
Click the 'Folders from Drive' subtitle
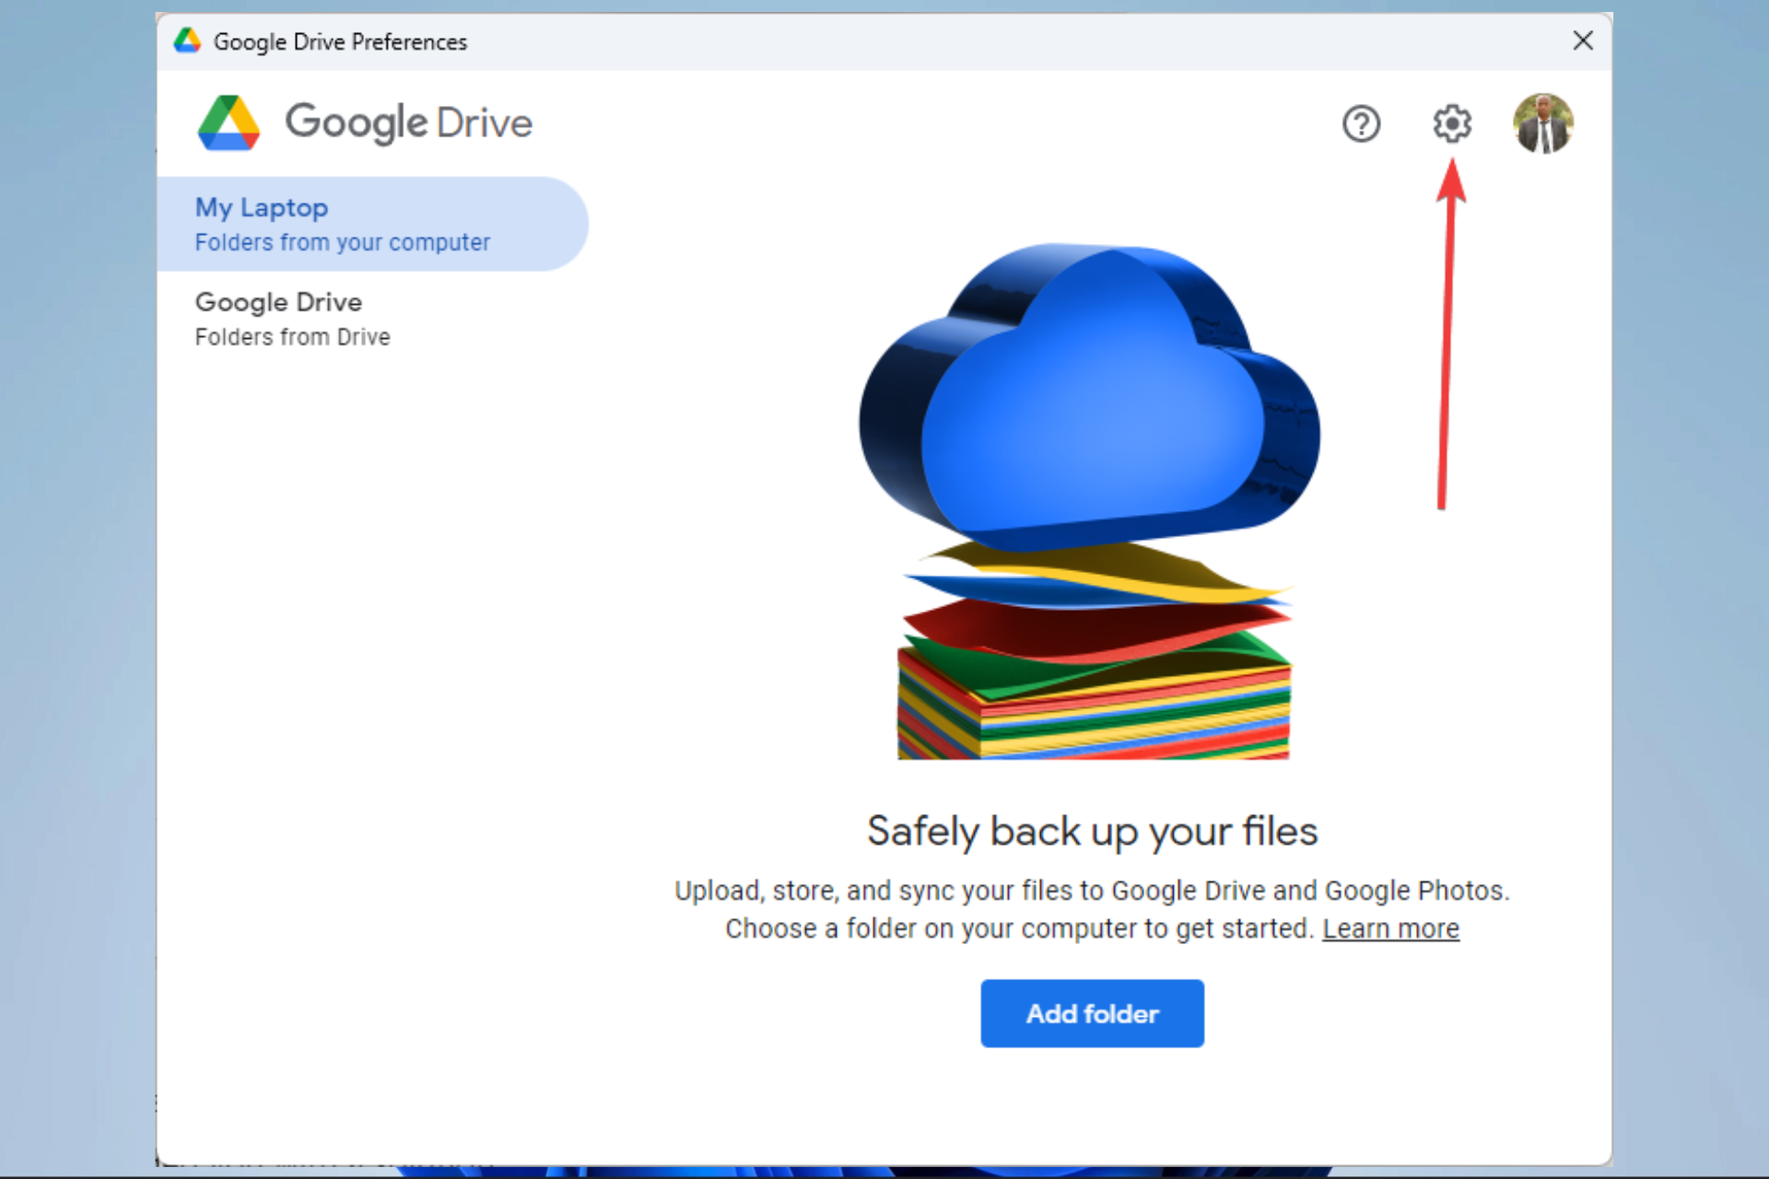[x=292, y=337]
